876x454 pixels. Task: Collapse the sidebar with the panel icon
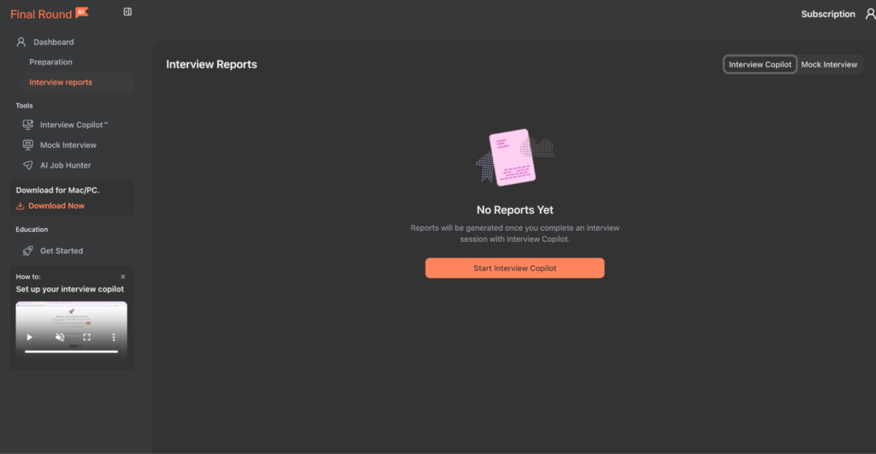tap(127, 12)
